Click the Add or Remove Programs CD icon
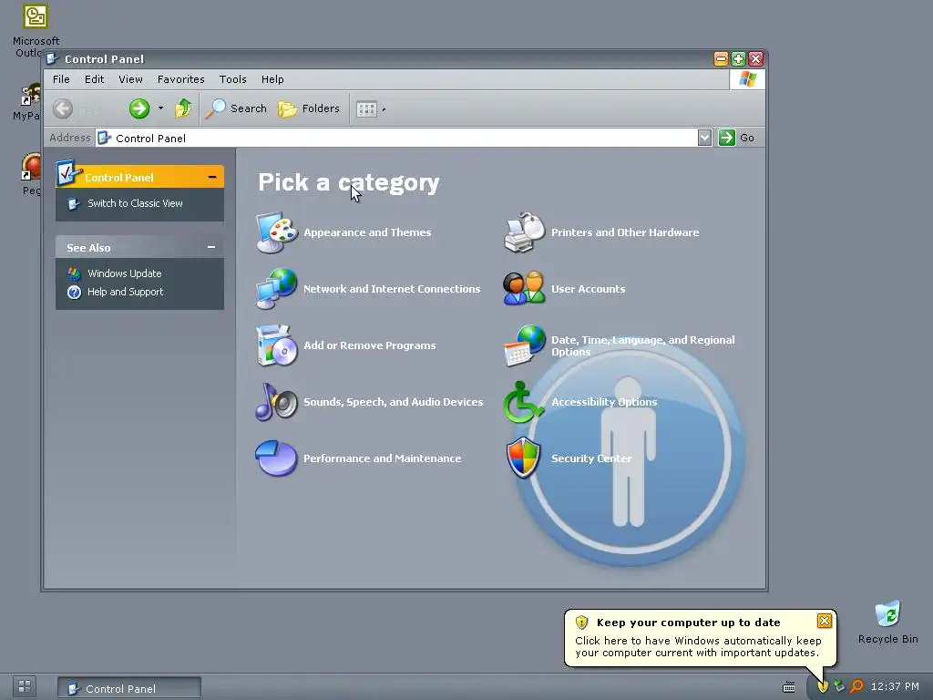The image size is (933, 700). point(277,345)
